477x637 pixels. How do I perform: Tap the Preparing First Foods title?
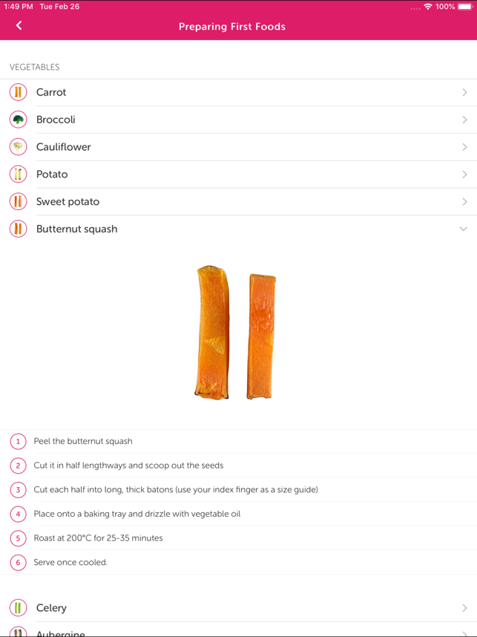tap(232, 27)
